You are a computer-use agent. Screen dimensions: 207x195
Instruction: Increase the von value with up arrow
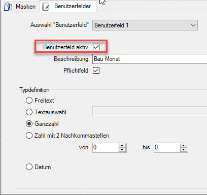(x=122, y=145)
